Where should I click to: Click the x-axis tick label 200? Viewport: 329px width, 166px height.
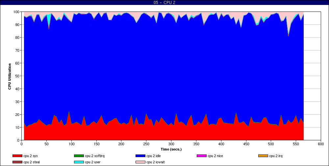point(121,144)
